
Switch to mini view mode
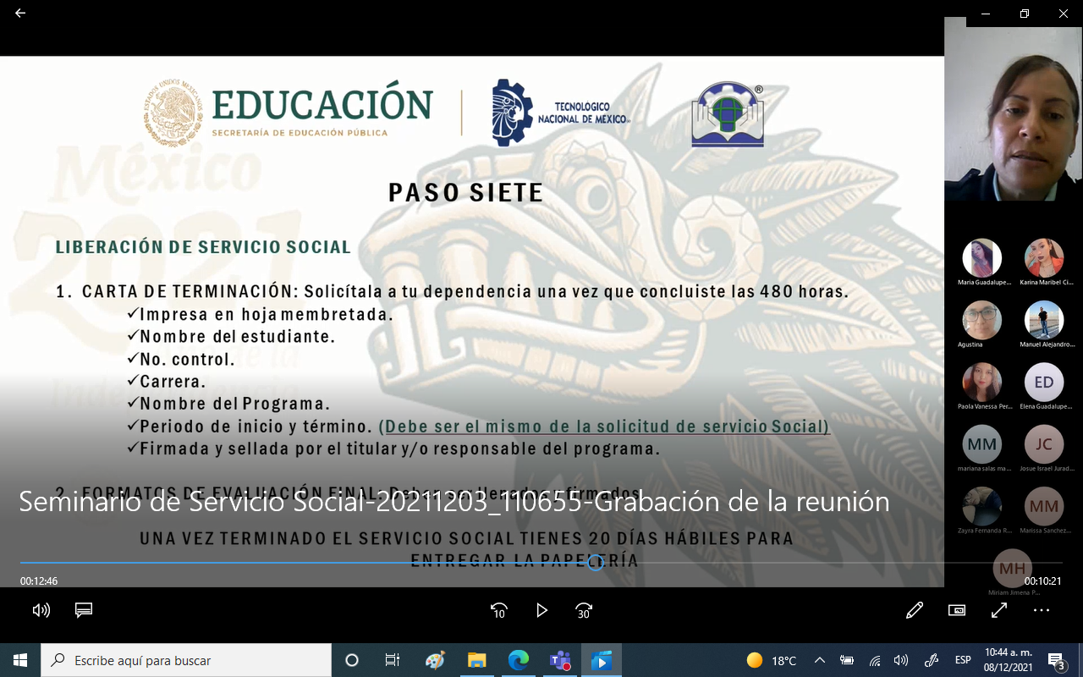point(957,610)
